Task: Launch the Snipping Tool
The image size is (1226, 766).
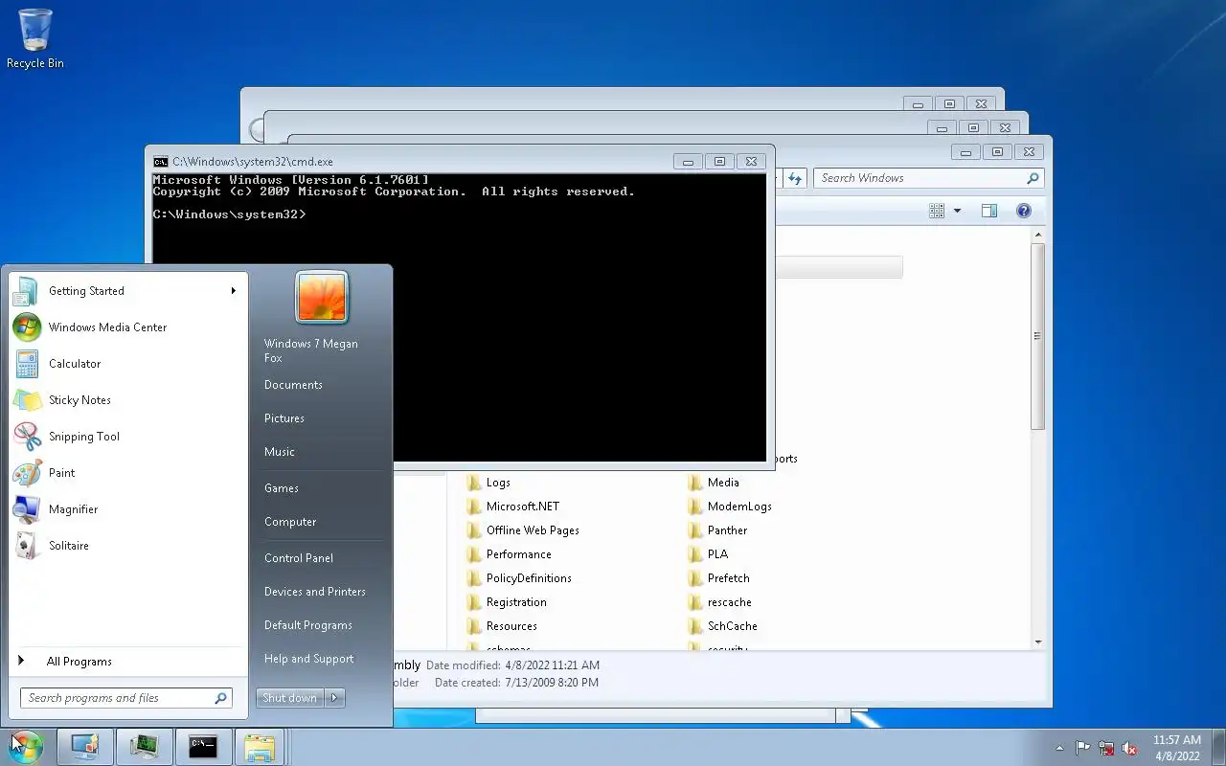Action: point(127,437)
